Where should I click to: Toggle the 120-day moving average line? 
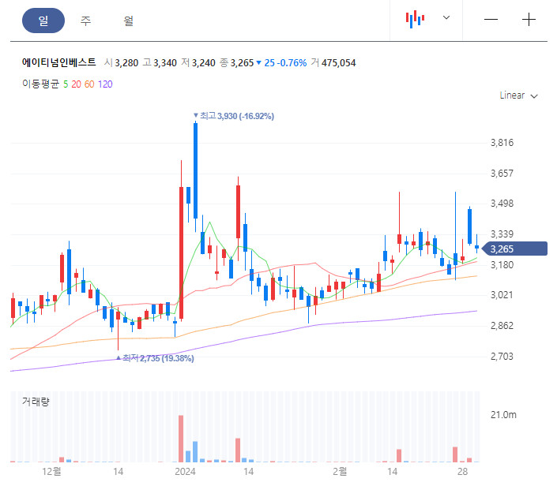tap(105, 84)
